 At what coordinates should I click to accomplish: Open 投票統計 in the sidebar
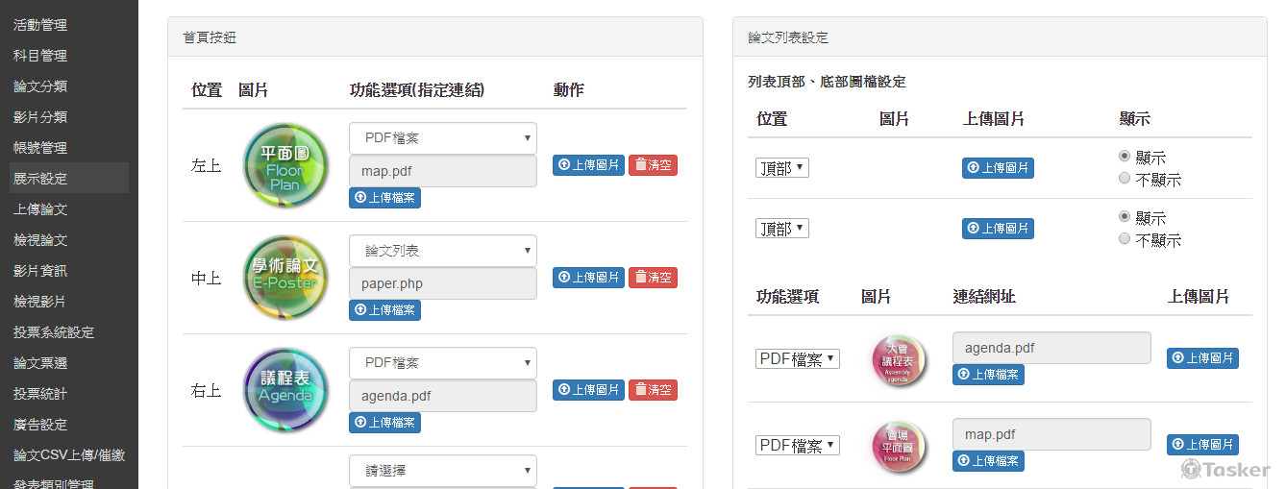(40, 394)
